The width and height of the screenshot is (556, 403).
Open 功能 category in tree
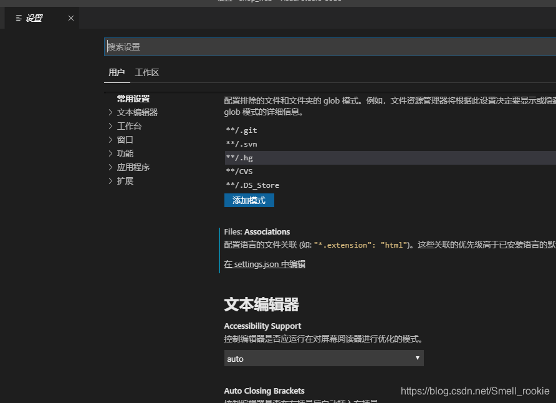(x=125, y=153)
